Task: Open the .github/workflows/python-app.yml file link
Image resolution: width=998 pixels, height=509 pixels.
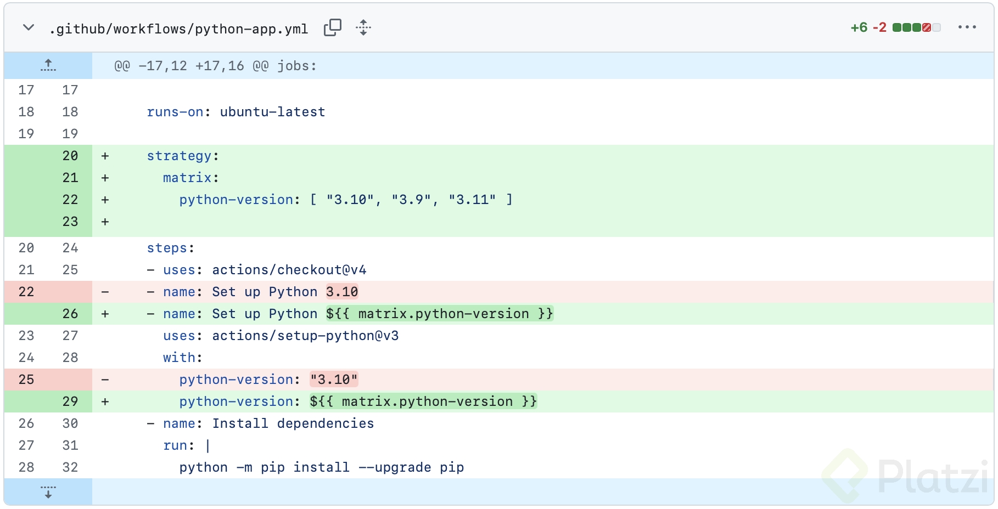Action: pos(178,29)
